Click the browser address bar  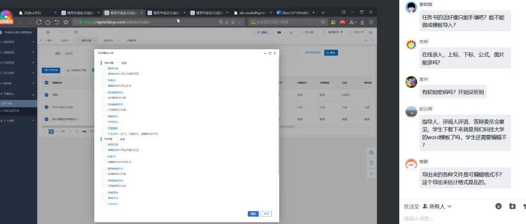tap(146, 22)
